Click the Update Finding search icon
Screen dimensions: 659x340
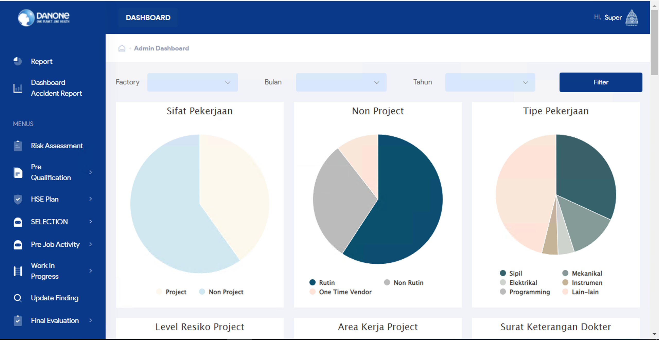pos(18,298)
